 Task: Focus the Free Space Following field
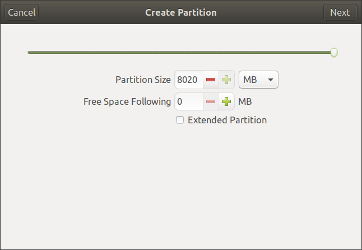(188, 102)
